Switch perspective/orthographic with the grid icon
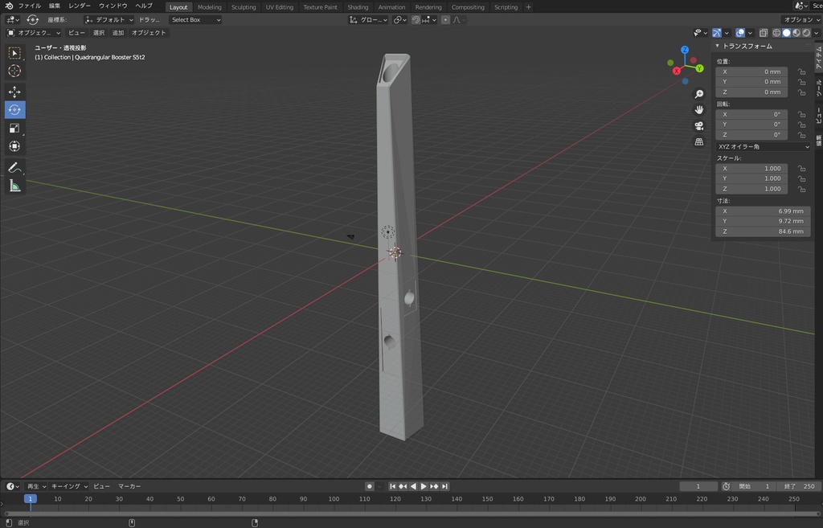Screen dimensions: 823x528 click(699, 141)
